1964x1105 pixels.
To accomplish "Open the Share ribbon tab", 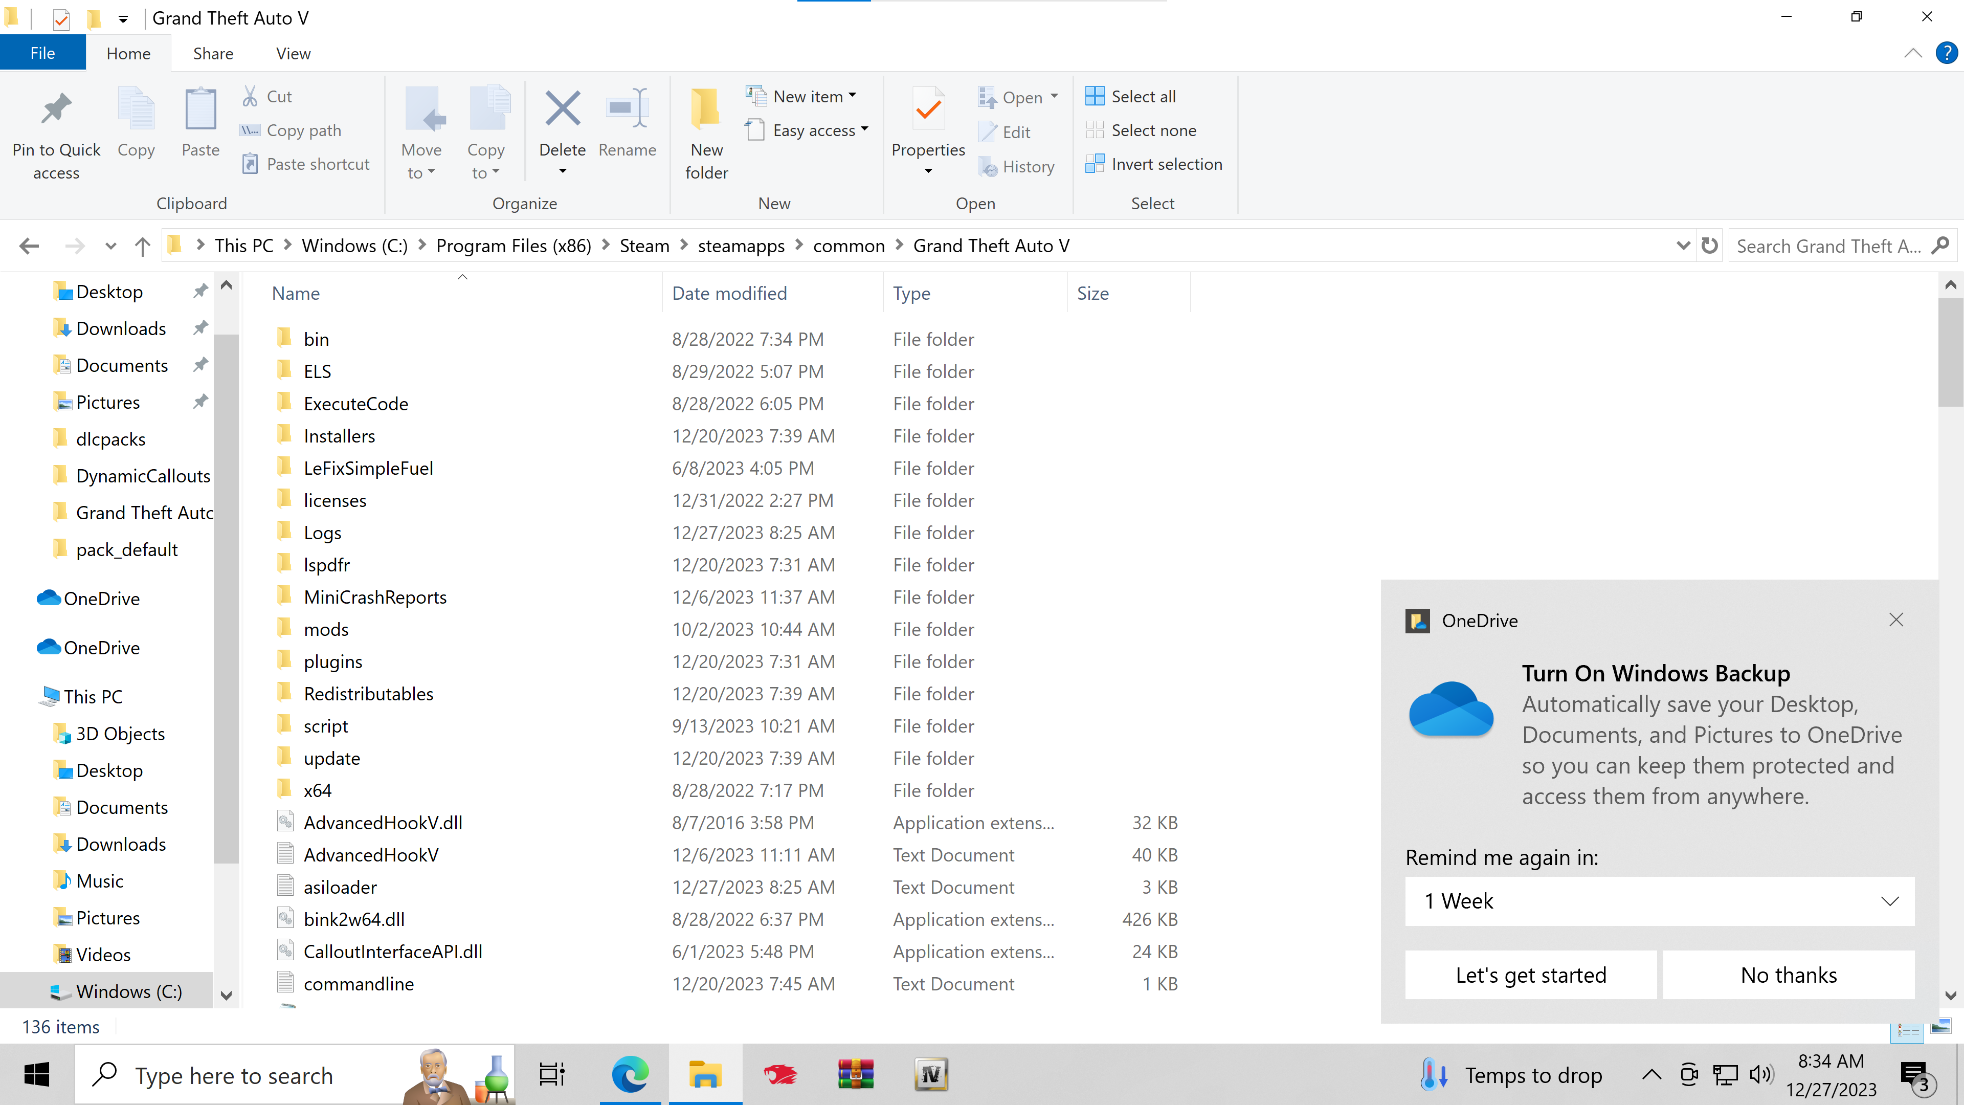I will [213, 53].
